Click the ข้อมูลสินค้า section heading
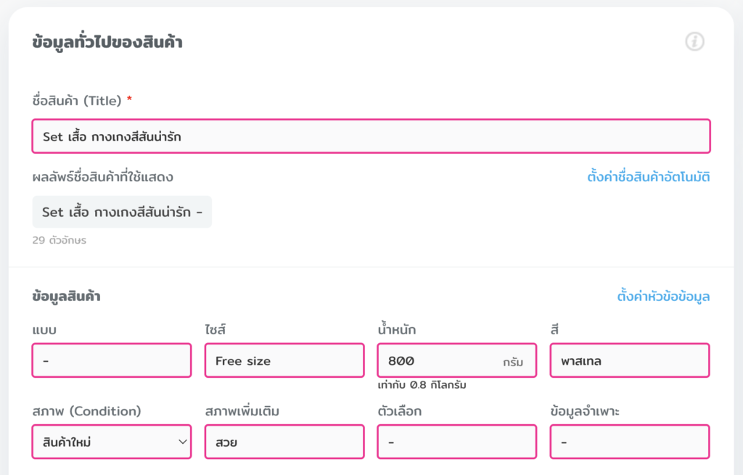Image resolution: width=743 pixels, height=475 pixels. pos(67,296)
